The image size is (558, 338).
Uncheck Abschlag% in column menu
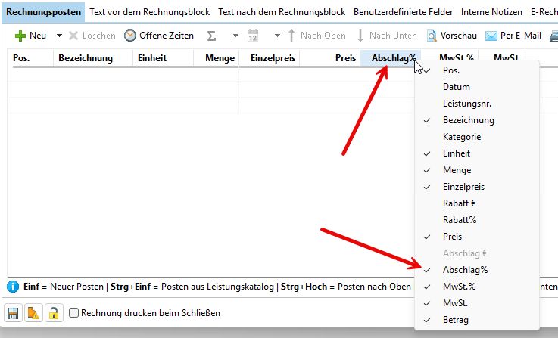[465, 270]
